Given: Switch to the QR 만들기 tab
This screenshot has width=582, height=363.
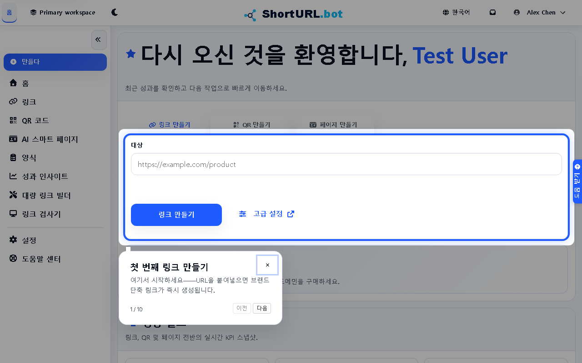Looking at the screenshot, I should click(x=251, y=125).
